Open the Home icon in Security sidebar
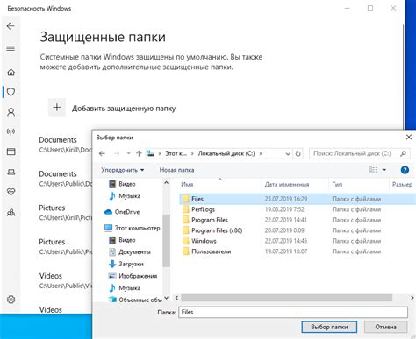This screenshot has height=339, width=416. [11, 72]
